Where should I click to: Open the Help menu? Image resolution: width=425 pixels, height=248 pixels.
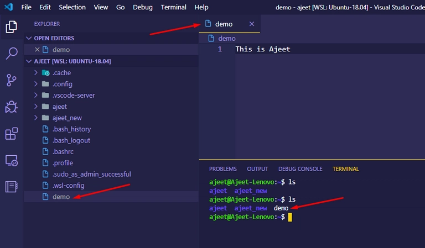[201, 7]
